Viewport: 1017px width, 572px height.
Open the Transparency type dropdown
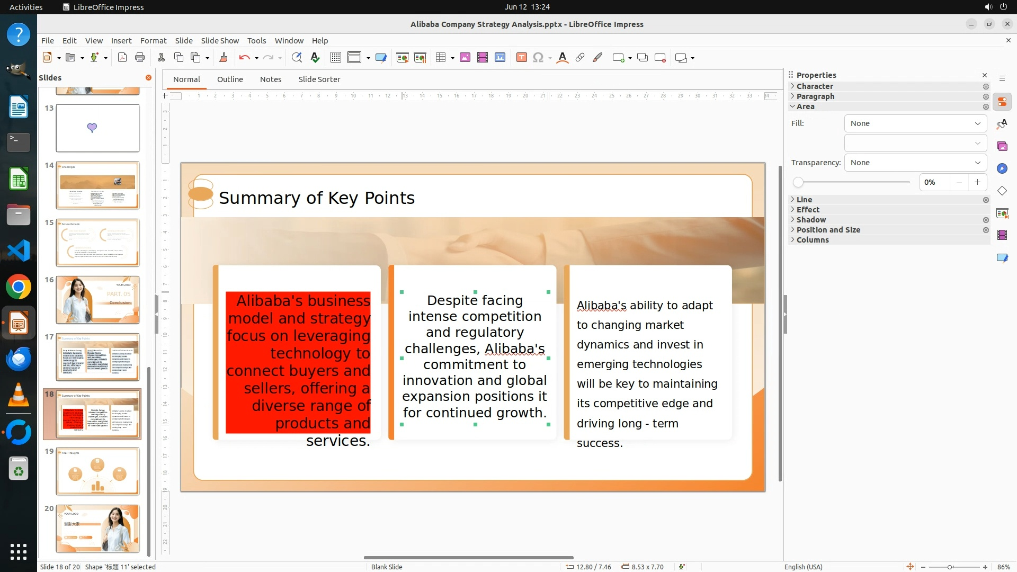coord(915,163)
